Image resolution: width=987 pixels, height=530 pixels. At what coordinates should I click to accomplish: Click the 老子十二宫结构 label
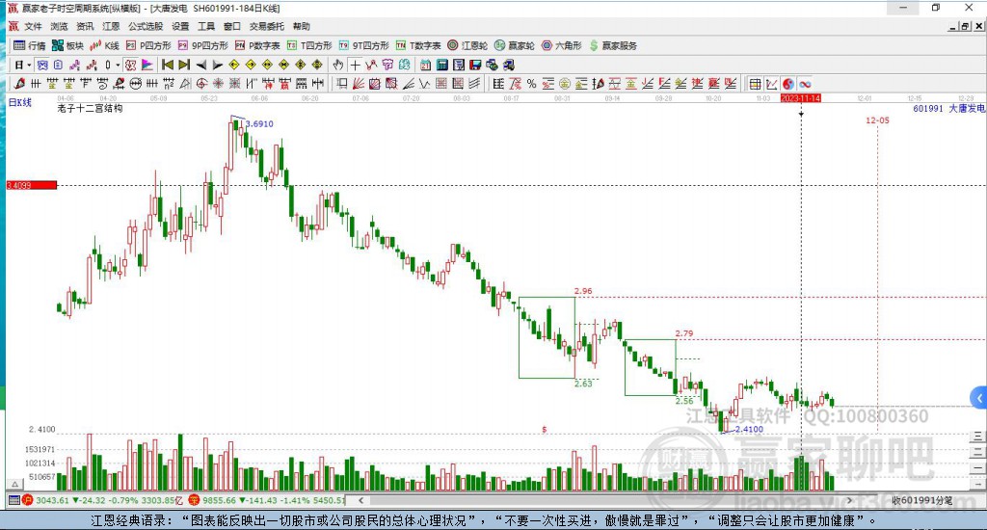90,108
